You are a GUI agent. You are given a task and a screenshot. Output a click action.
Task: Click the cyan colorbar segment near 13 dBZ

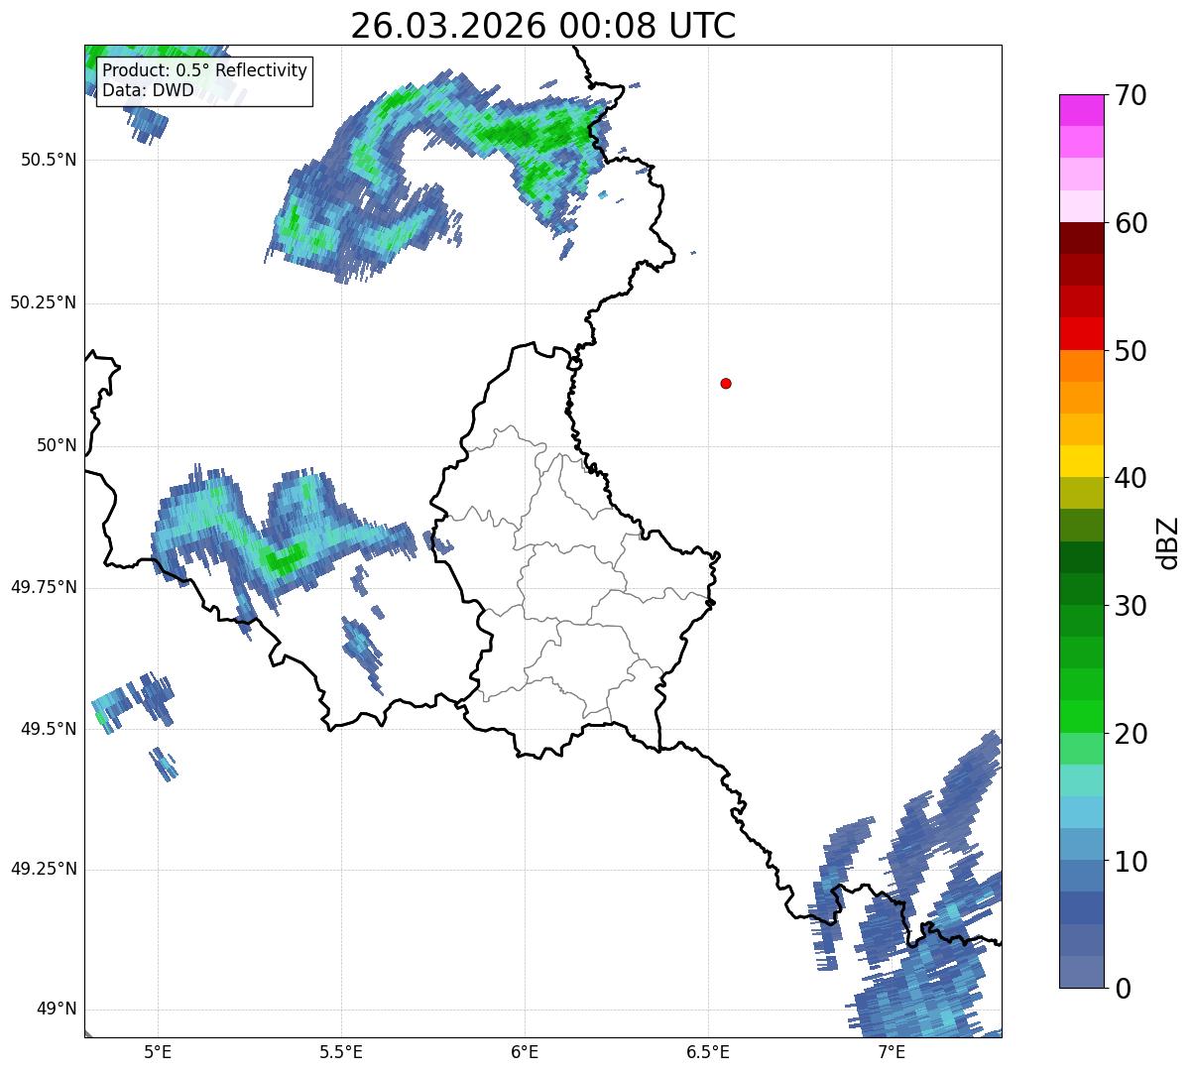tap(1082, 812)
